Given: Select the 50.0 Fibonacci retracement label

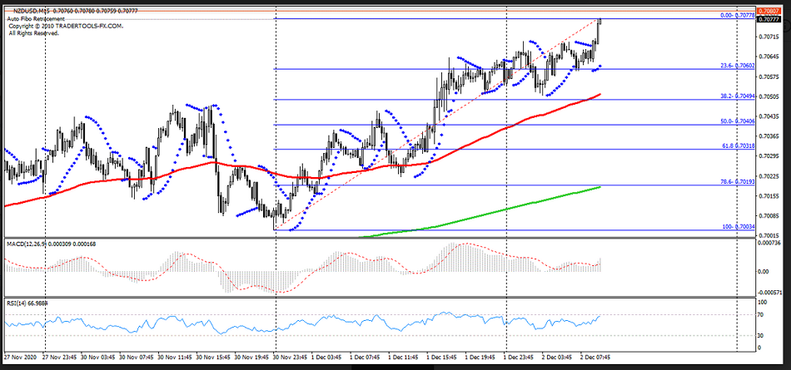Looking at the screenshot, I should click(736, 122).
